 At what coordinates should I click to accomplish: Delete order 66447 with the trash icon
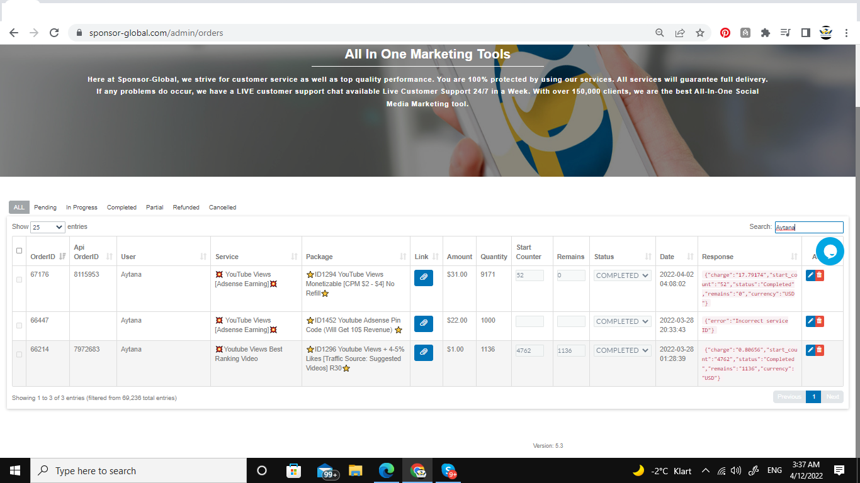click(819, 321)
